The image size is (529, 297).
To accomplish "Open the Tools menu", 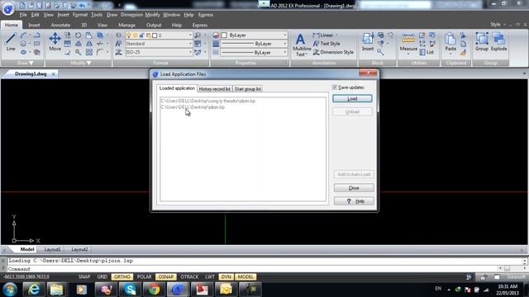I will click(x=97, y=15).
